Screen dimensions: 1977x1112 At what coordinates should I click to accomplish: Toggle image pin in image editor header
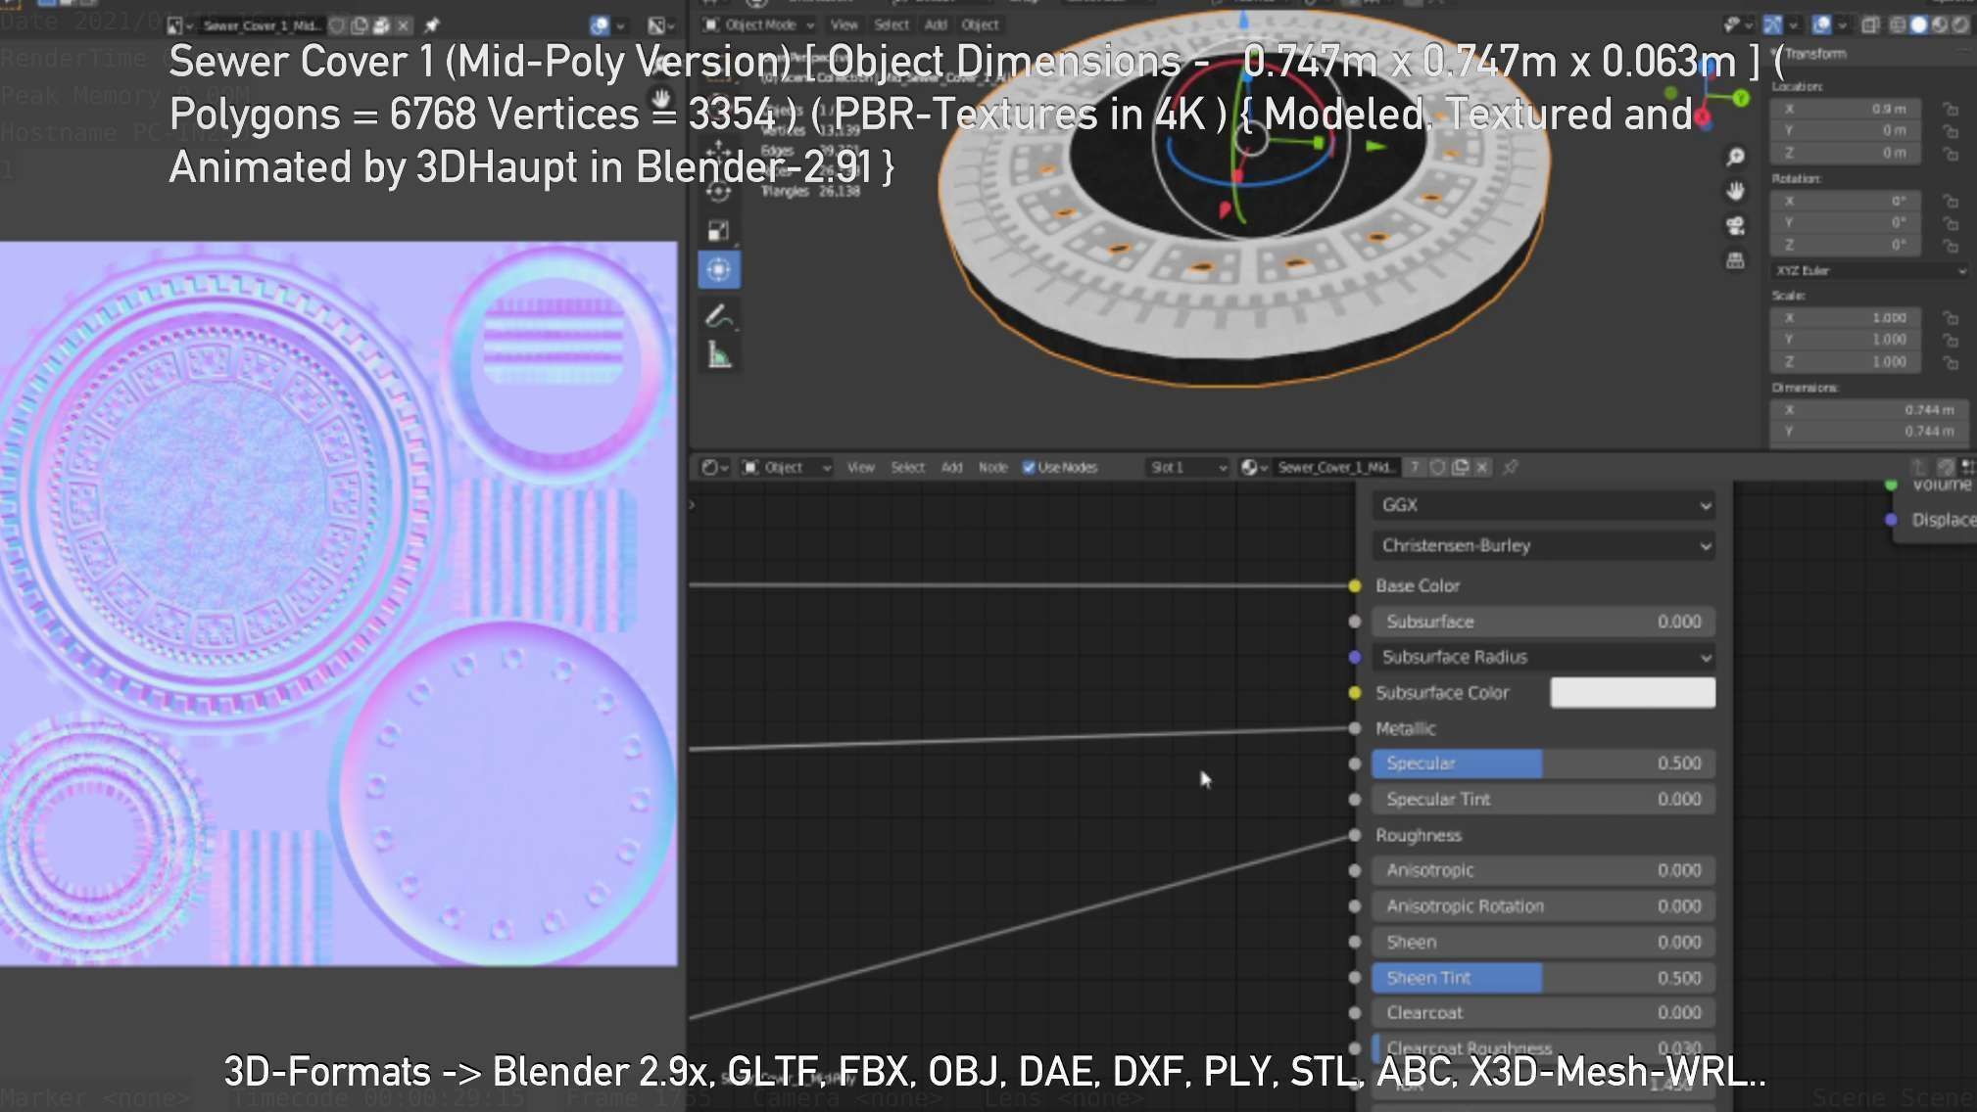431,25
